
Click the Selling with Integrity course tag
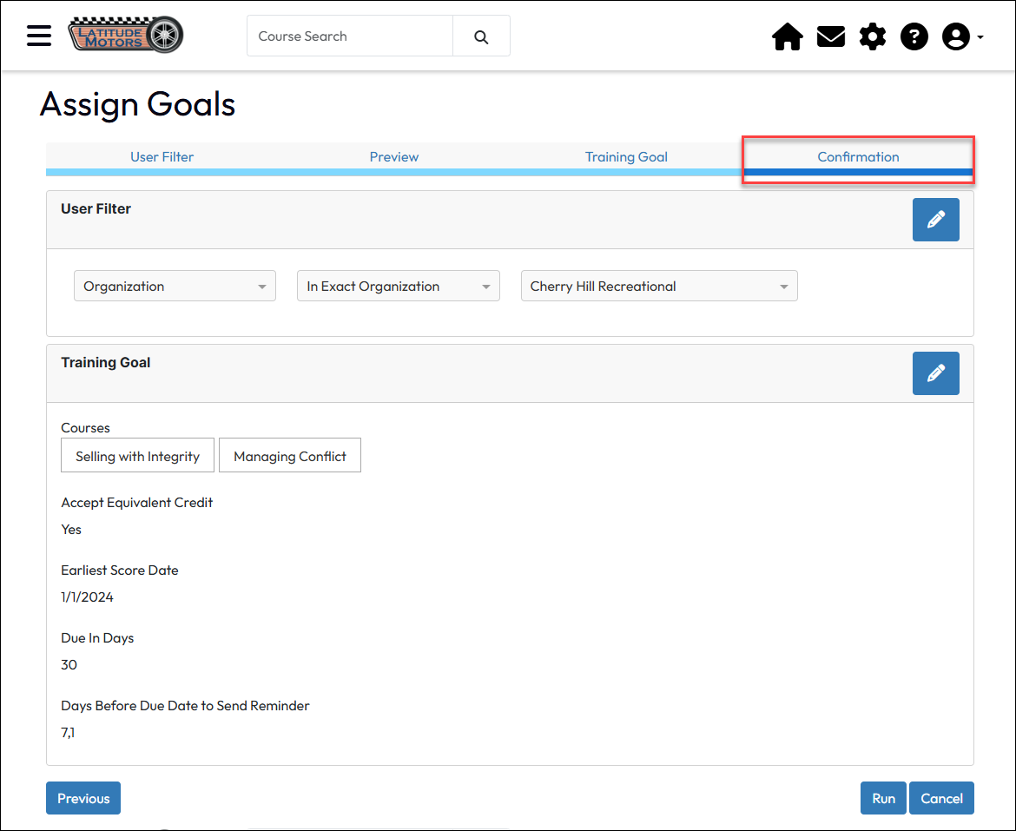click(x=137, y=457)
